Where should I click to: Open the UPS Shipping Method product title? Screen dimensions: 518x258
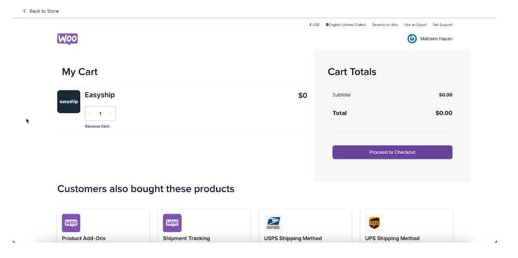392,238
